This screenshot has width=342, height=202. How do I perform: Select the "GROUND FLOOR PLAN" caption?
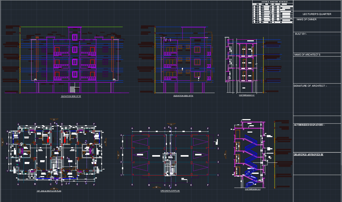(x=170, y=191)
